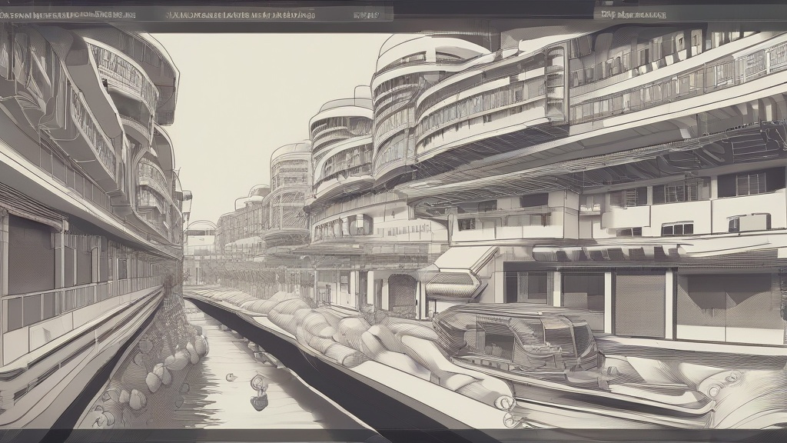Click the small object floating in the canal
The width and height of the screenshot is (787, 443).
pyautogui.click(x=259, y=383)
